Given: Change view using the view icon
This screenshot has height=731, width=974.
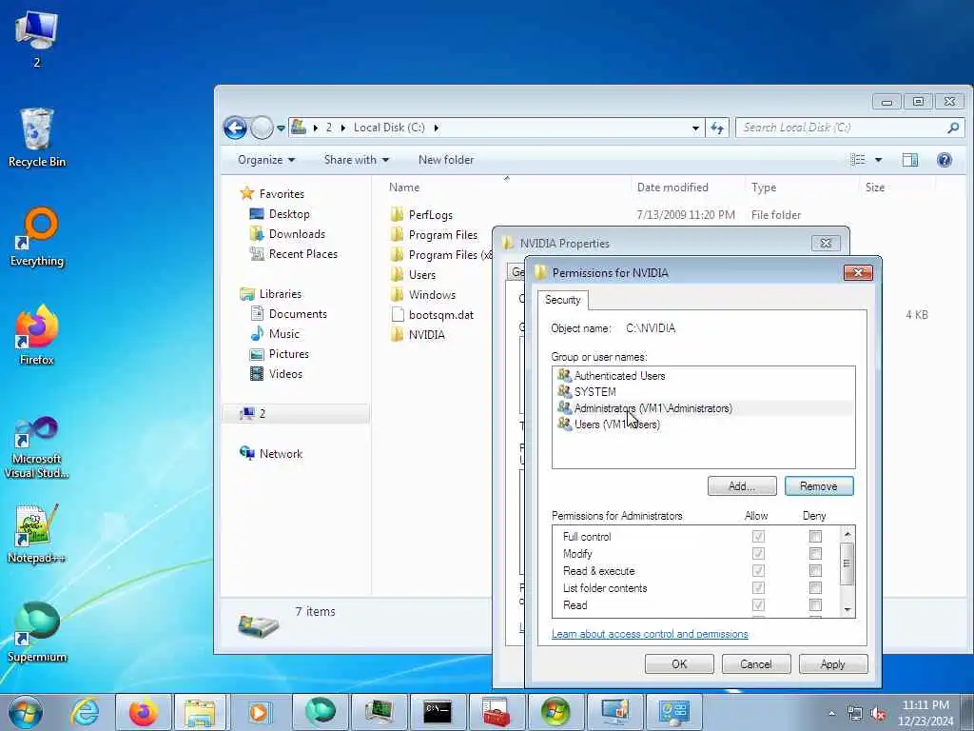Looking at the screenshot, I should (x=858, y=160).
